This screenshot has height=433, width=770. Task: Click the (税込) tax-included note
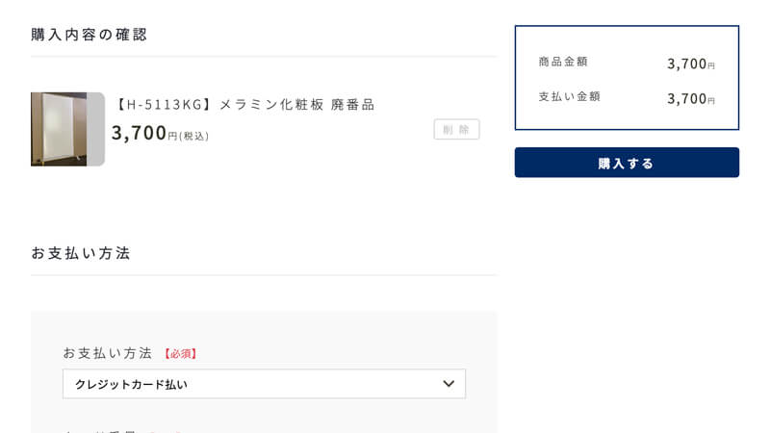coord(194,136)
